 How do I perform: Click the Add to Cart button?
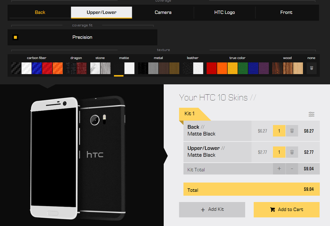click(x=286, y=210)
